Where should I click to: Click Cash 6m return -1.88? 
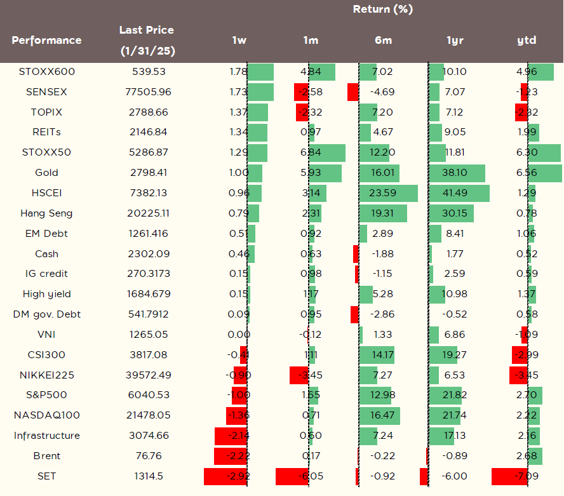tap(382, 254)
